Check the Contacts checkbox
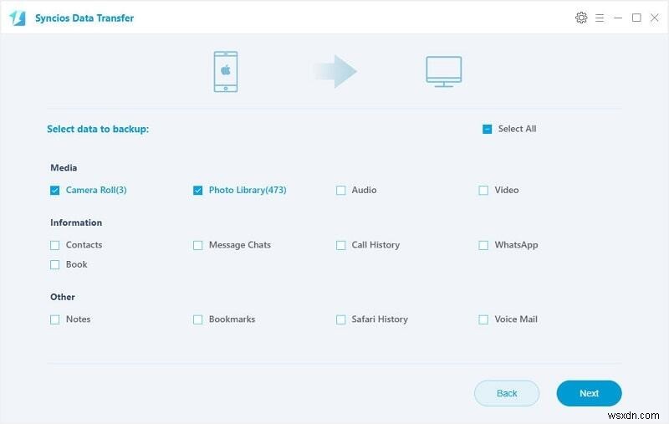The width and height of the screenshot is (669, 424). 54,245
